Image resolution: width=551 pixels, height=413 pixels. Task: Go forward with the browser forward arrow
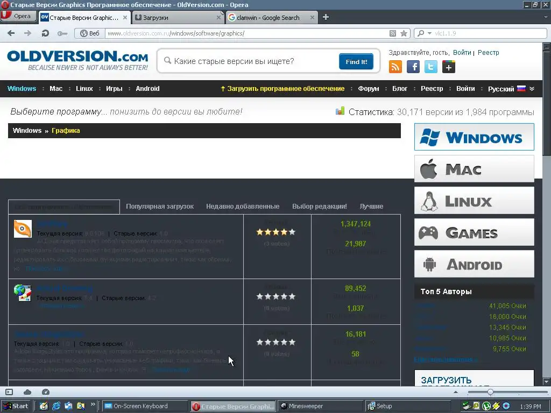(x=27, y=33)
